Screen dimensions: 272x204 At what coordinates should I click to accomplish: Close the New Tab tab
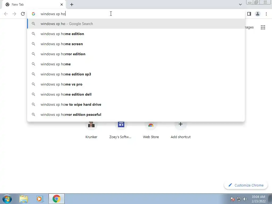62,5
